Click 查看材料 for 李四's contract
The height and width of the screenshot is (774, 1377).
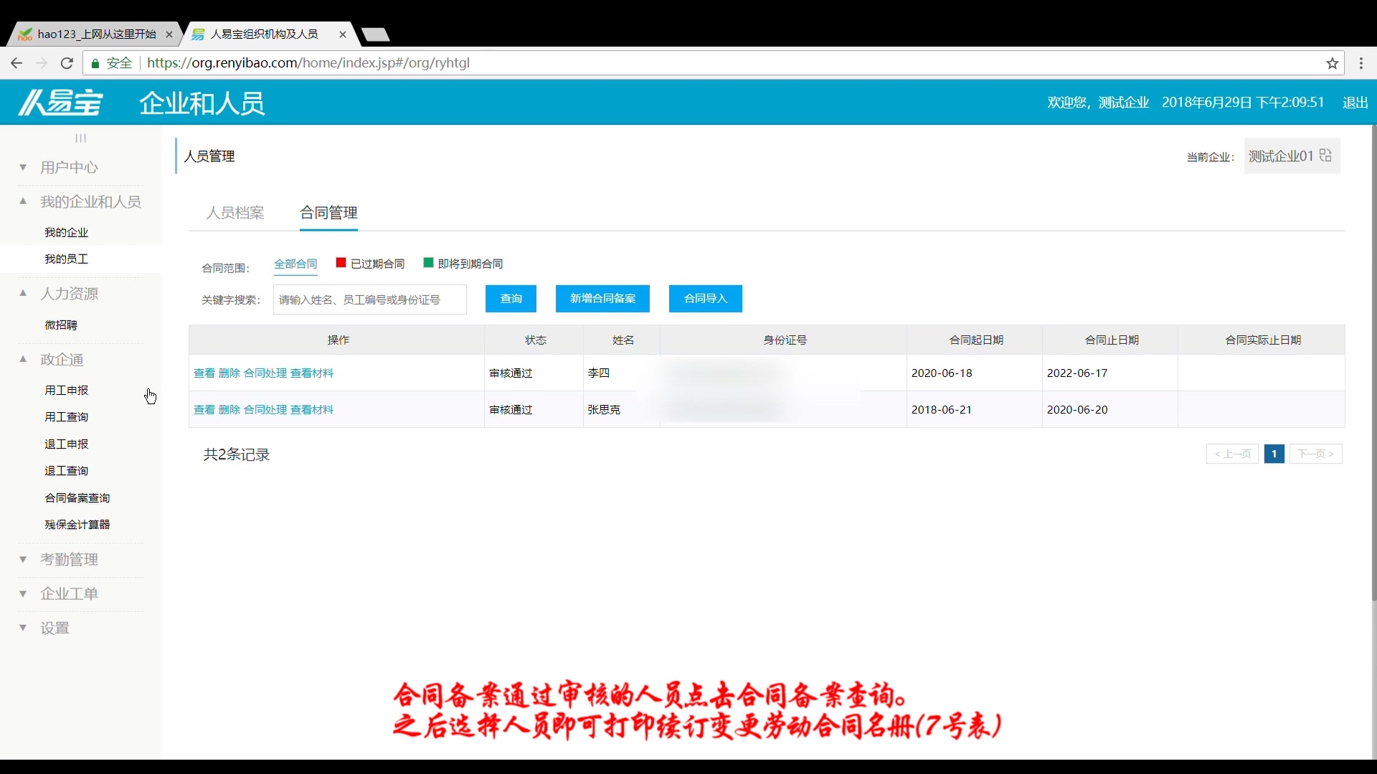click(312, 373)
